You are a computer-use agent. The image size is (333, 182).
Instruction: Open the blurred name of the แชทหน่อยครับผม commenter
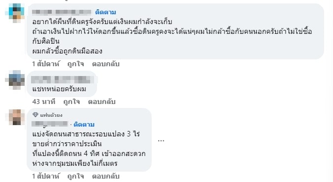63,79
